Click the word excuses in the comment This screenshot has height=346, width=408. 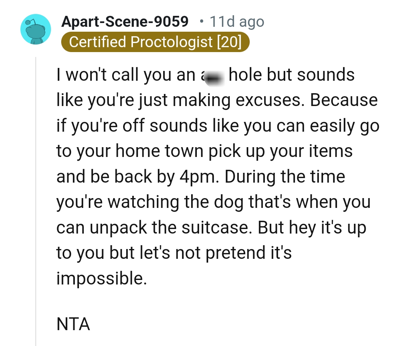(270, 100)
